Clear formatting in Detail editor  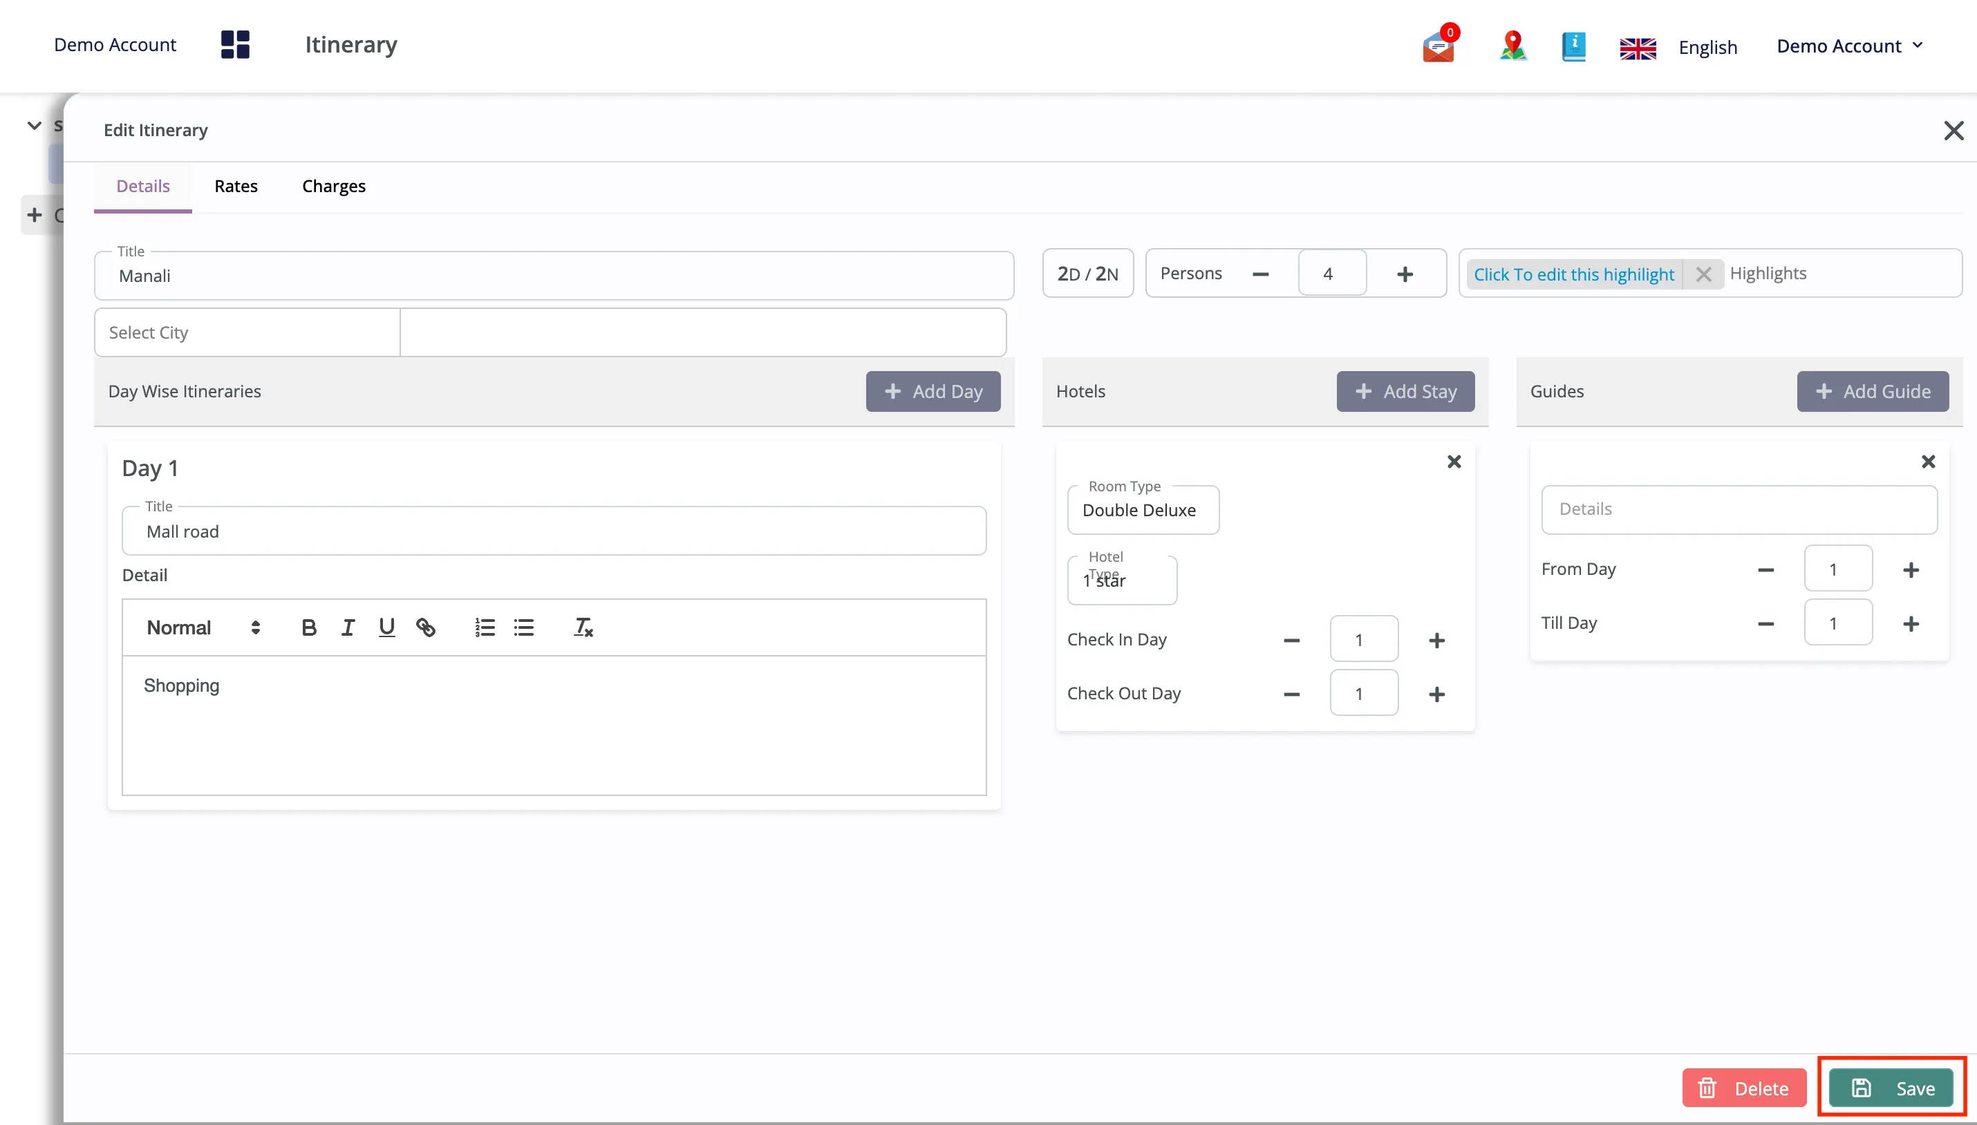pos(583,627)
